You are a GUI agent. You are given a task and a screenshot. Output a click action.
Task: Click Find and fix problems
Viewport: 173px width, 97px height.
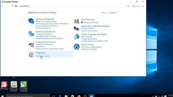click(x=43, y=28)
